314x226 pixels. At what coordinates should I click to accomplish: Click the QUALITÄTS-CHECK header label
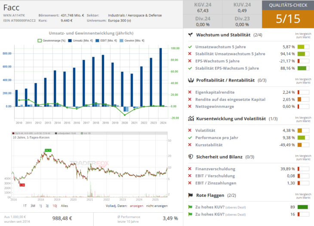click(x=288, y=5)
